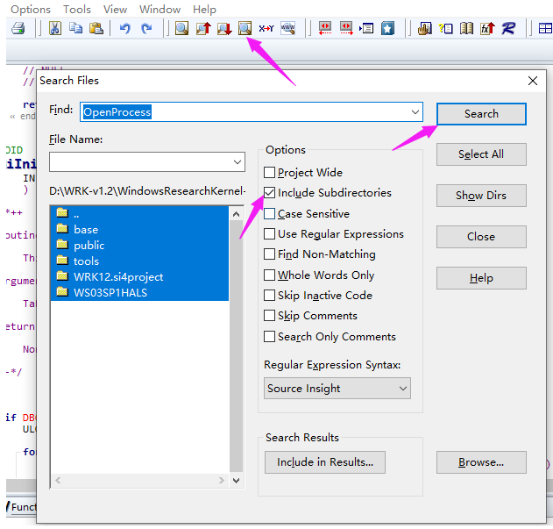This screenshot has height=529, width=553.
Task: Click the Browse button
Action: point(481,462)
